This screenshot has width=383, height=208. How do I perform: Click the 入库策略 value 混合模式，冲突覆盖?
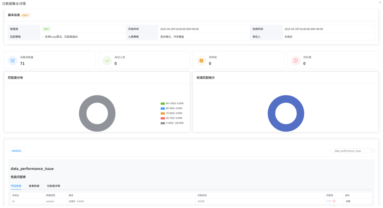coord(172,37)
